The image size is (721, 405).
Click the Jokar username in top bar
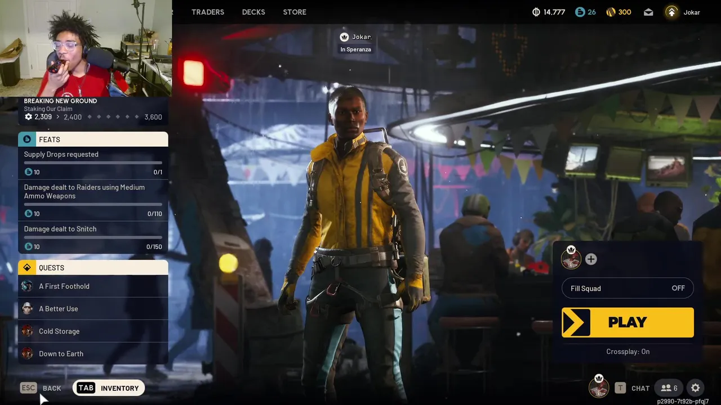[692, 12]
